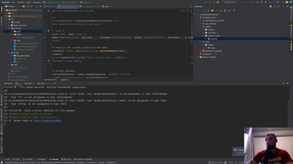
Task: Expand the data_sources folder
Action: point(9,26)
